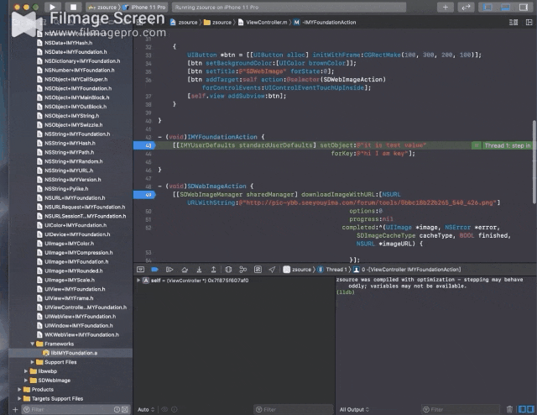Click the Step Out icon

[213, 269]
